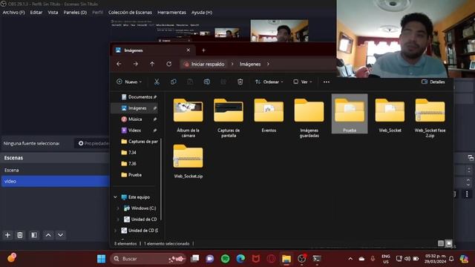Screen dimensions: 475x267
Task: Show hidden system tray icons
Action: [x=350, y=259]
